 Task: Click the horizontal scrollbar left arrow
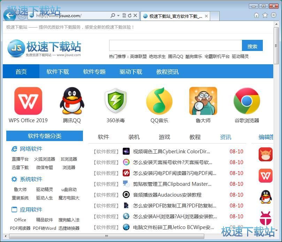tap(6, 236)
